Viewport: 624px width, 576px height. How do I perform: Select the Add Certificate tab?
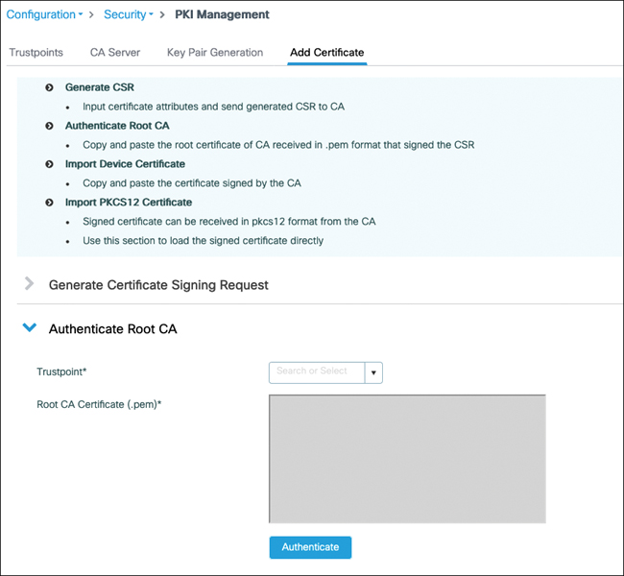[x=326, y=53]
